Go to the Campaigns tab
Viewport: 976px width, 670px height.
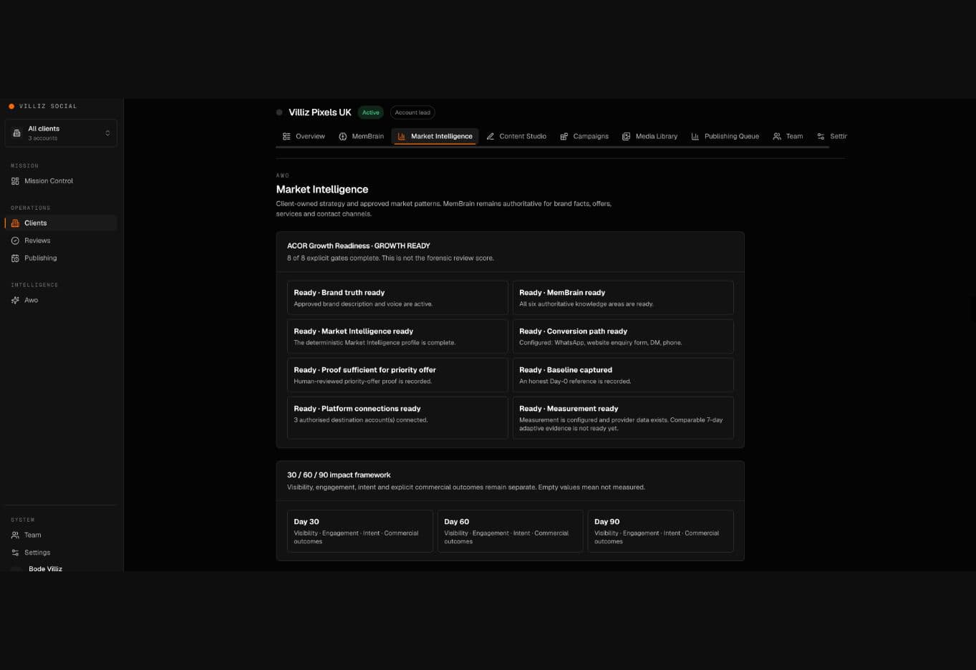(x=584, y=136)
